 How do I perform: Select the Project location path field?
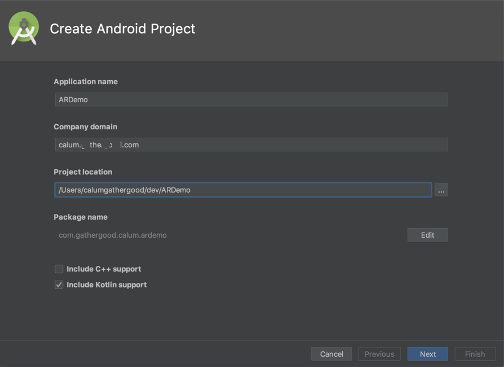pos(242,190)
